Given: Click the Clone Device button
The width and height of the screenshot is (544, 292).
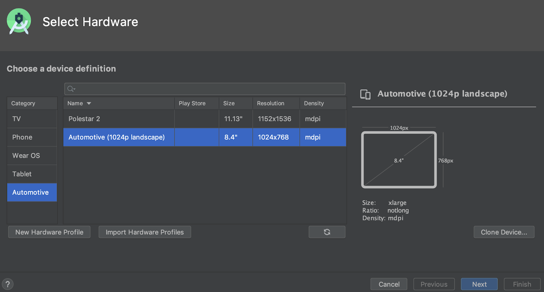Looking at the screenshot, I should coord(504,232).
